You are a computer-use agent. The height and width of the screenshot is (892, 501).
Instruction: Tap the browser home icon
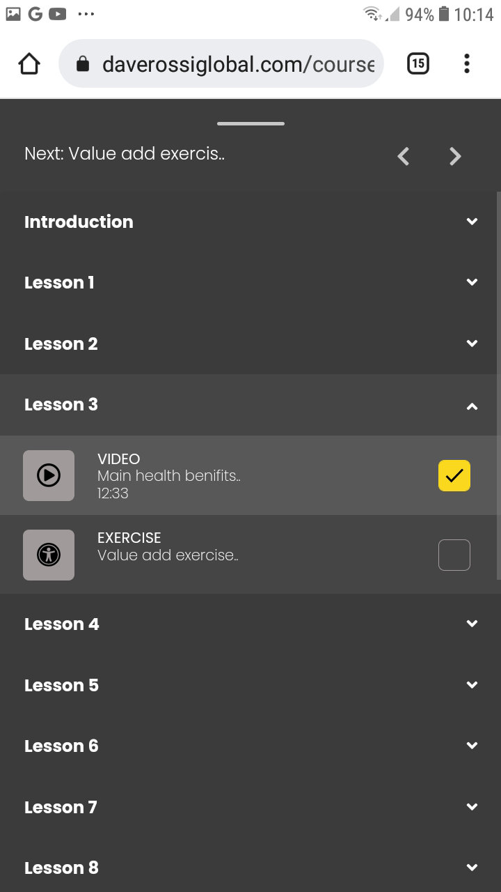(x=29, y=64)
